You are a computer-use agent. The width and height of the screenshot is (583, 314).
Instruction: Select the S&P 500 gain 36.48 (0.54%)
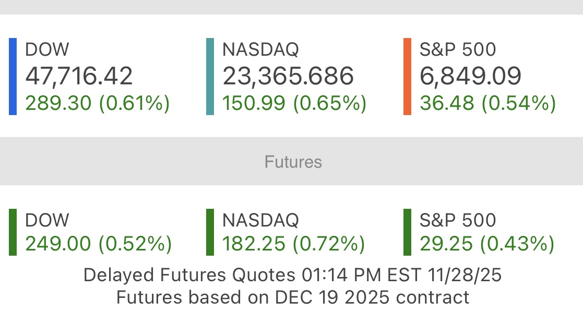(487, 103)
